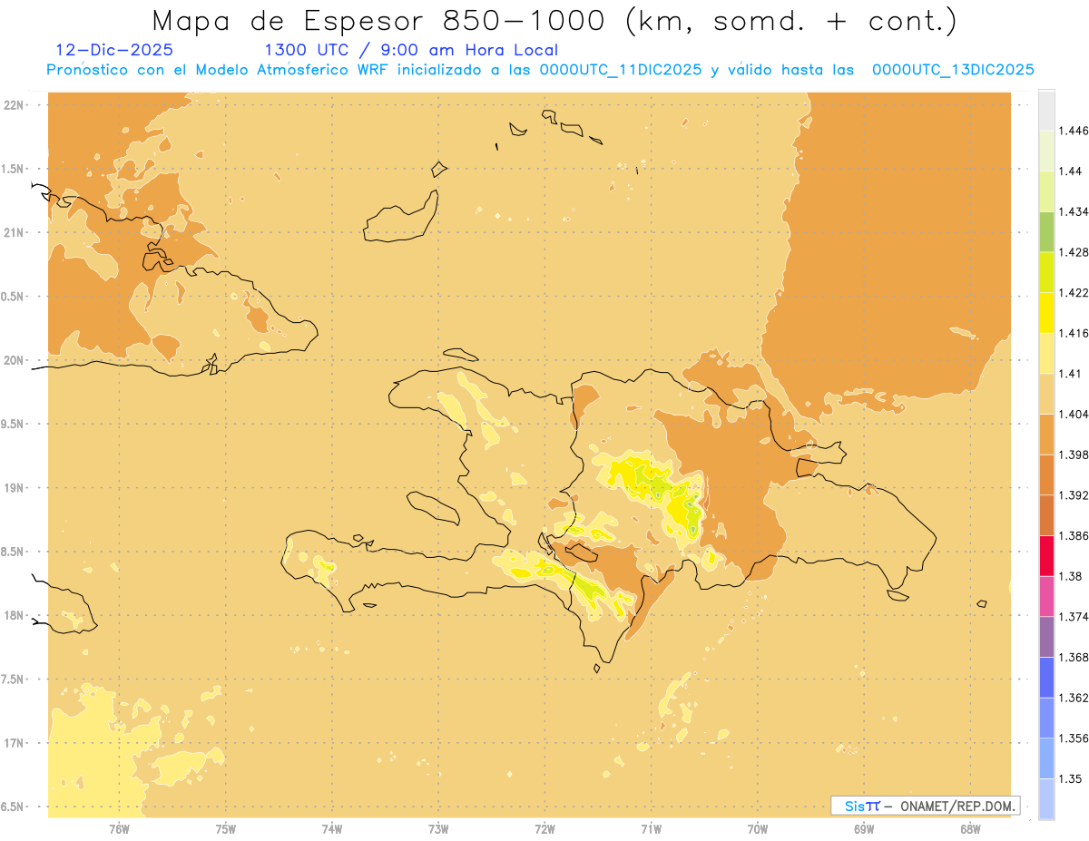The width and height of the screenshot is (1089, 841).
Task: Select the pink 1.374–1.38 legend swatch
Action: click(x=1046, y=597)
